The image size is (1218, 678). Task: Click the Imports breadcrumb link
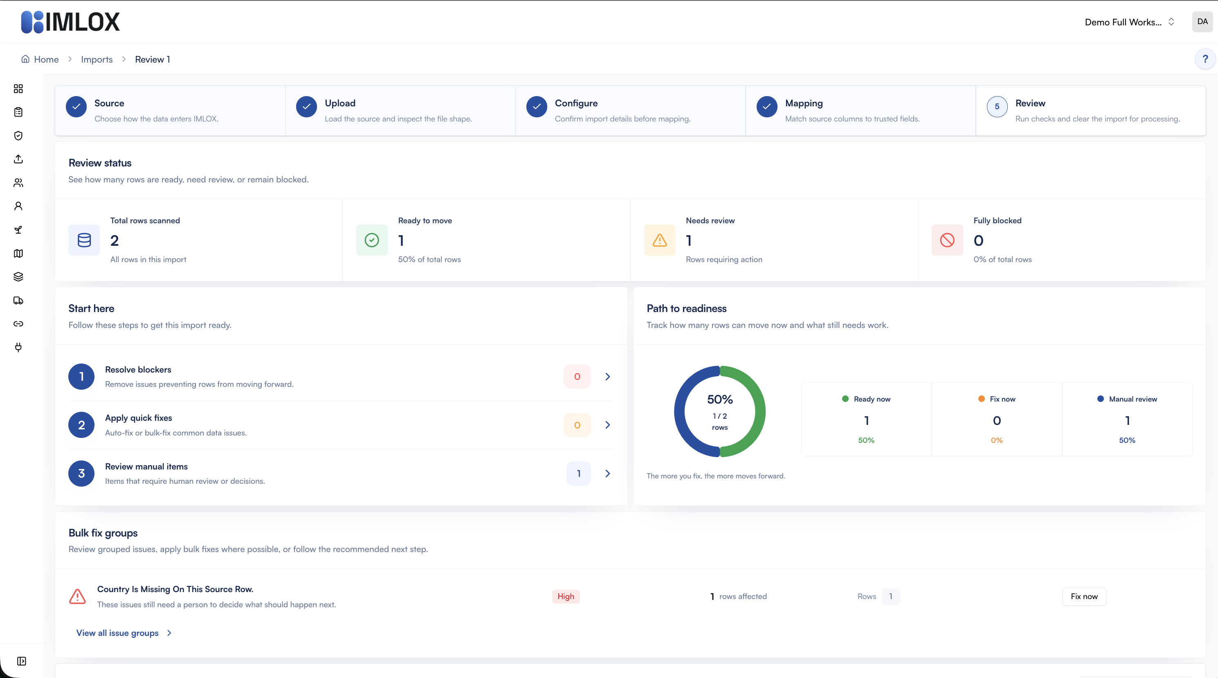tap(97, 59)
